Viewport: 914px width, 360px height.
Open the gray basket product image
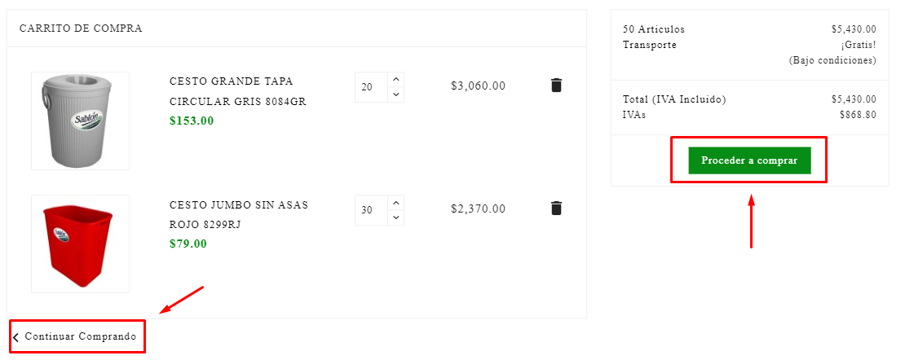tap(80, 121)
